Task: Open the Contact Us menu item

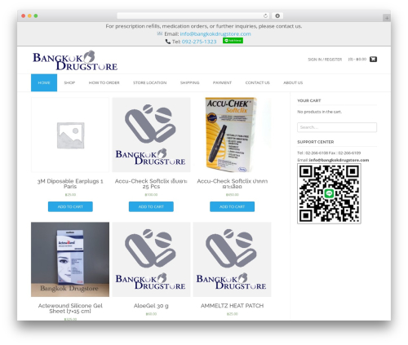Action: click(257, 82)
